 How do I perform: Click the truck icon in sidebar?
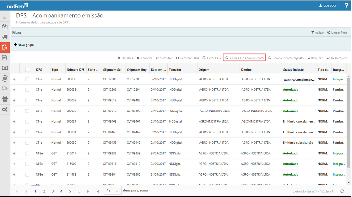pyautogui.click(x=5, y=37)
